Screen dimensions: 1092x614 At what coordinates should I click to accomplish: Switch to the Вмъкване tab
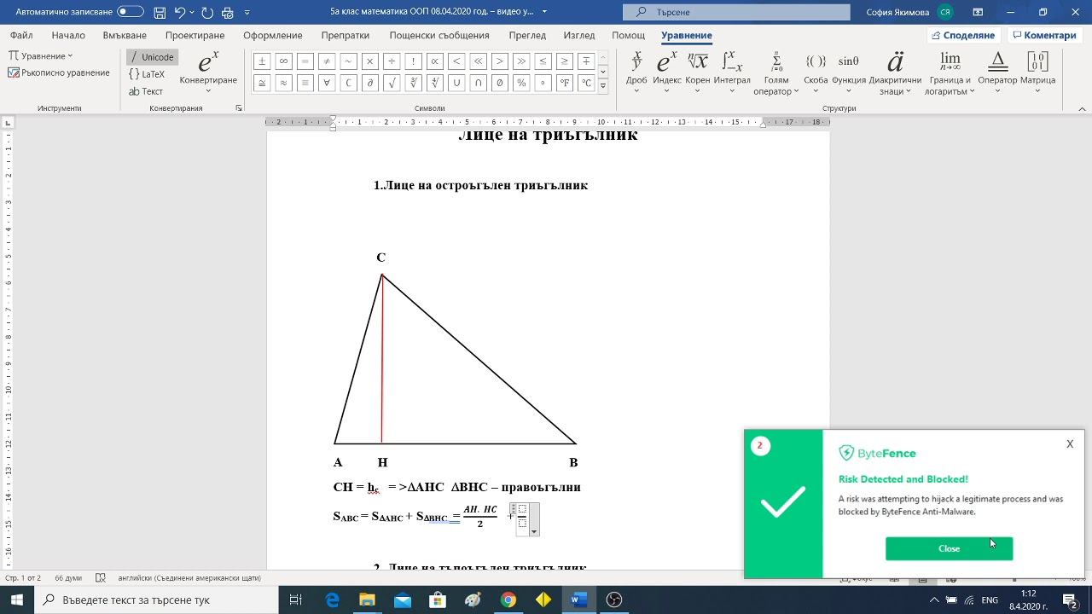pyautogui.click(x=125, y=36)
